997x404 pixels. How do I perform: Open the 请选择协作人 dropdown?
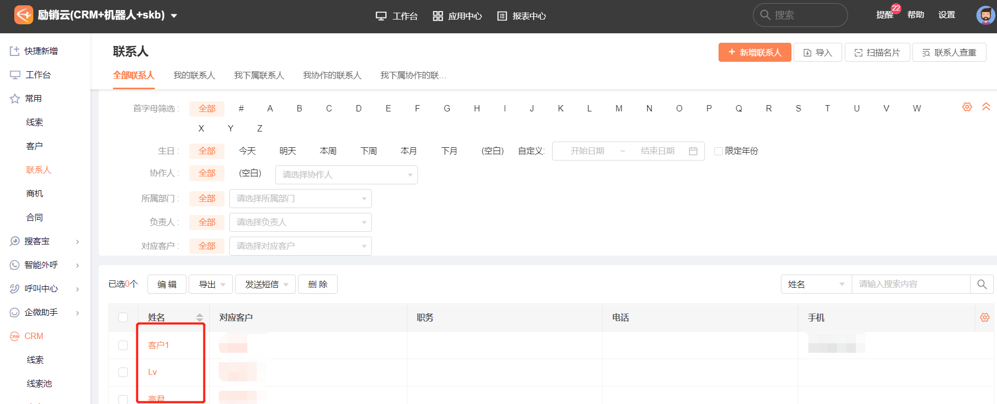[x=346, y=175]
